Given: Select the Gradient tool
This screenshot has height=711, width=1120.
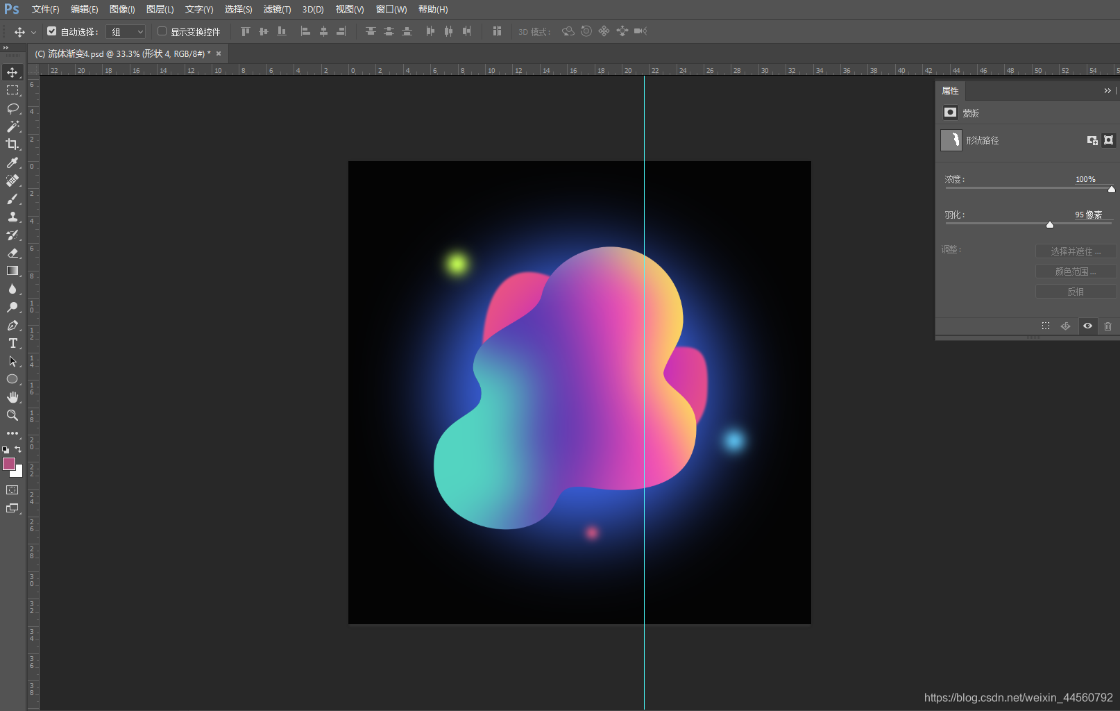Looking at the screenshot, I should coord(12,271).
